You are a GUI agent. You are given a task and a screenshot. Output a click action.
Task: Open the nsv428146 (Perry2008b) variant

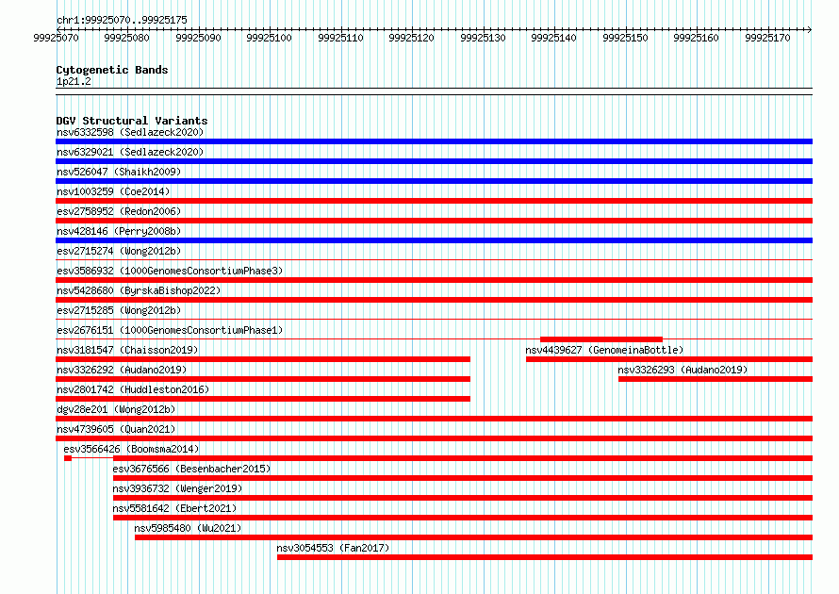pos(119,231)
